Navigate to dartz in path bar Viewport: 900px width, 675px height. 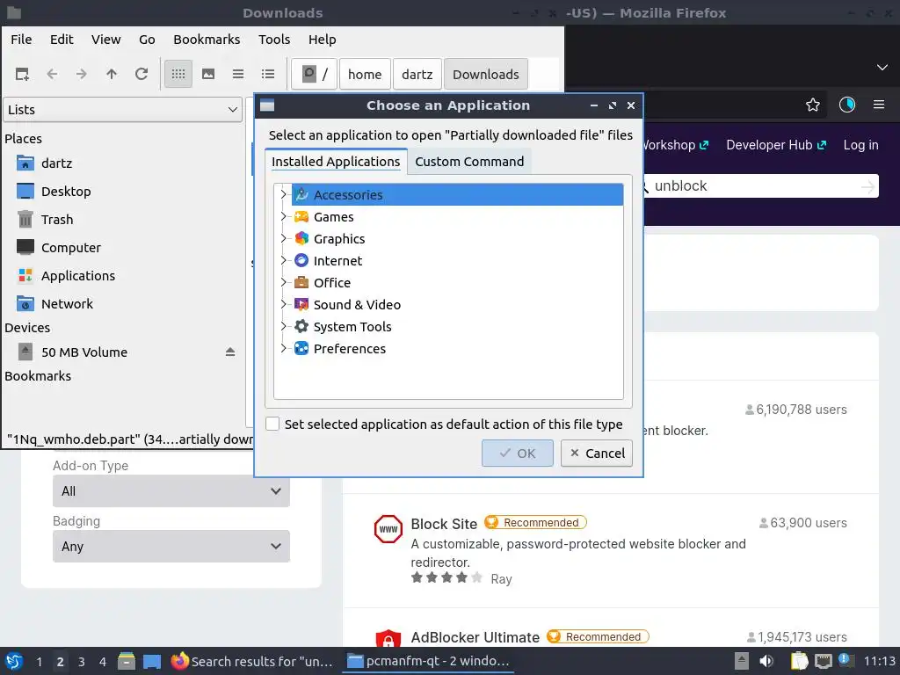point(417,74)
